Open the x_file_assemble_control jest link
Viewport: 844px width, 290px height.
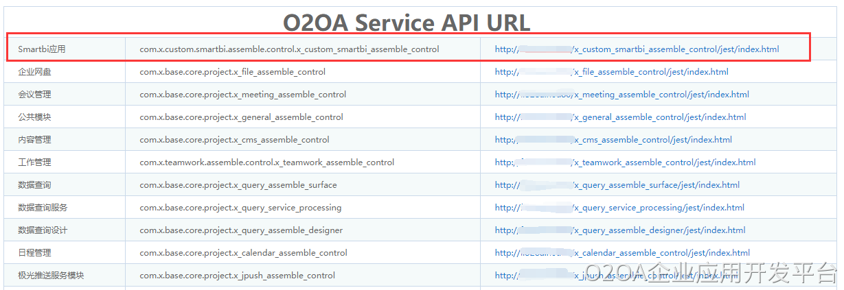(x=611, y=72)
